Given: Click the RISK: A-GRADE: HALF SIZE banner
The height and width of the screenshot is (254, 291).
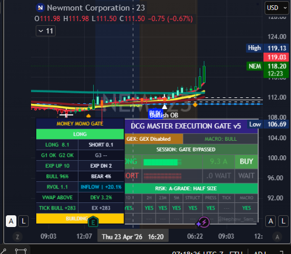Looking at the screenshot, I should 191,188.
